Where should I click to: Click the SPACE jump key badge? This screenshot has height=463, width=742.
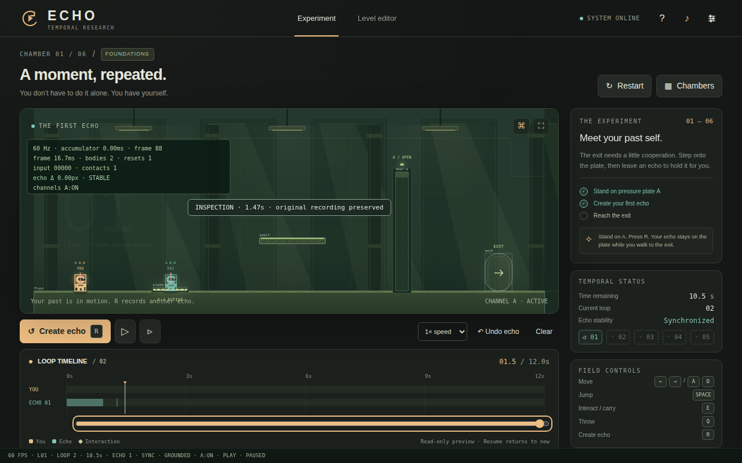(x=703, y=395)
